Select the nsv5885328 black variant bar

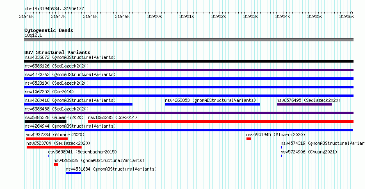point(46,122)
